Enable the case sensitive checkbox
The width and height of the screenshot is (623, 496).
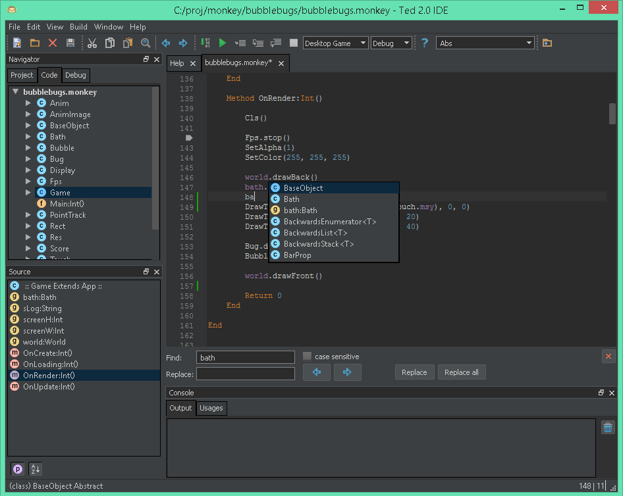pos(307,357)
